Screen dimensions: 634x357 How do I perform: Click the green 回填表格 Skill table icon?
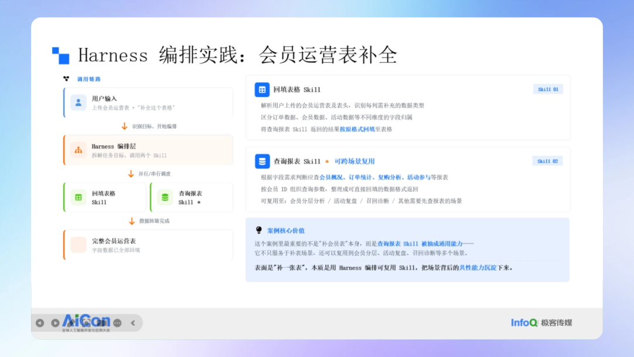pos(79,197)
